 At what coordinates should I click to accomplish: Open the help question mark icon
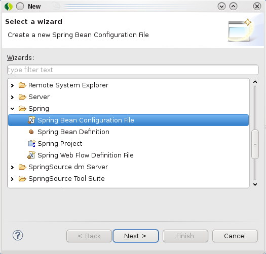coord(18,235)
